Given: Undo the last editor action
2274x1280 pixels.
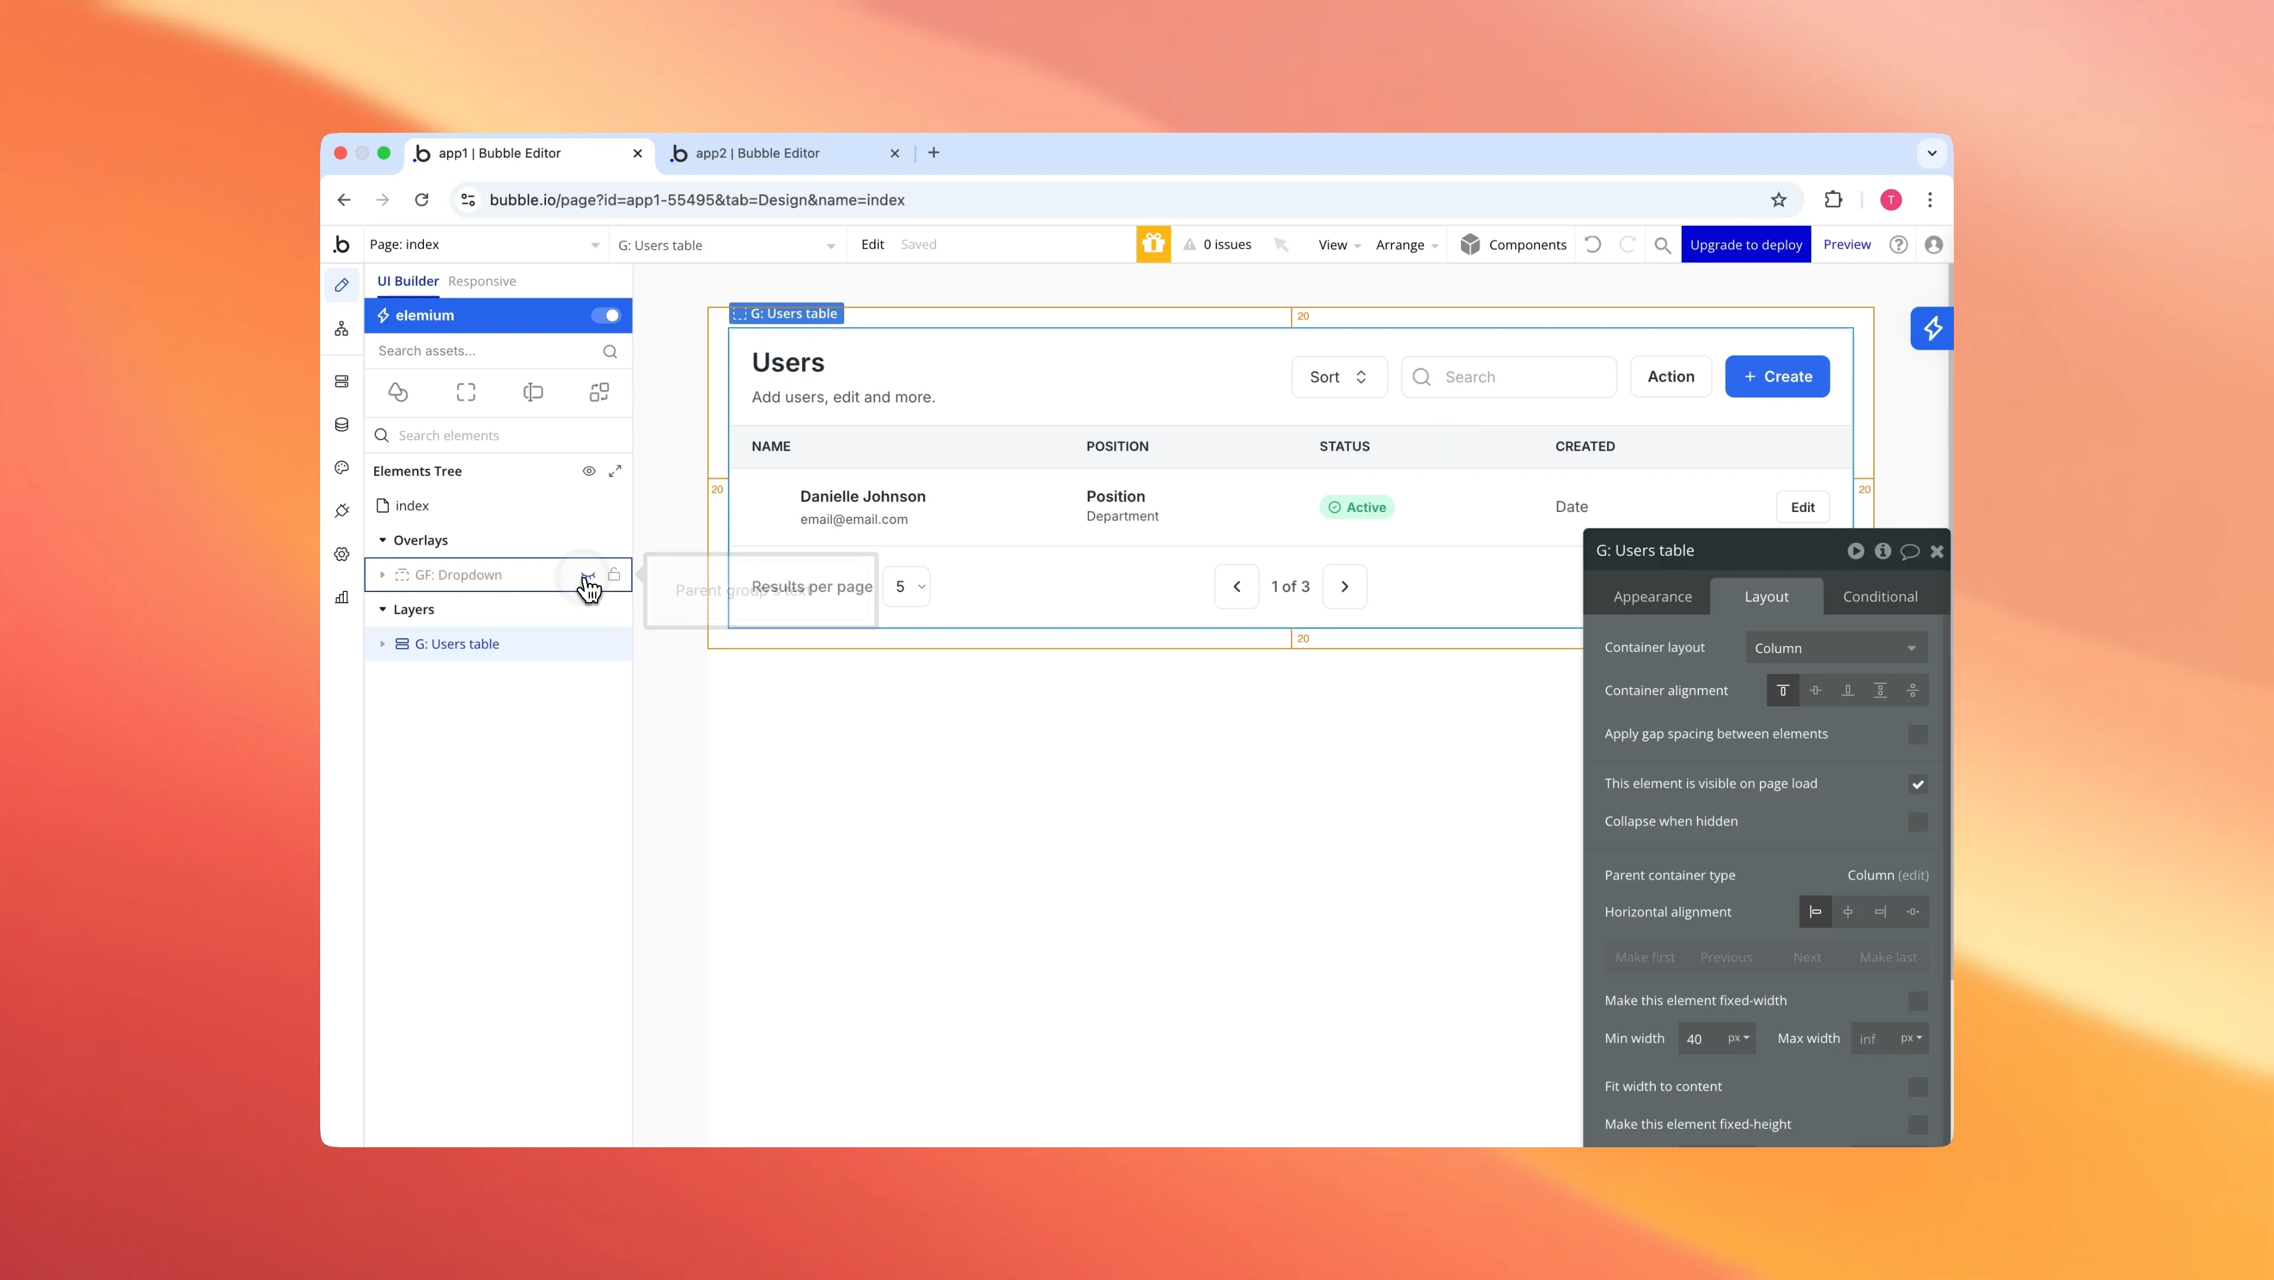Looking at the screenshot, I should tap(1592, 244).
